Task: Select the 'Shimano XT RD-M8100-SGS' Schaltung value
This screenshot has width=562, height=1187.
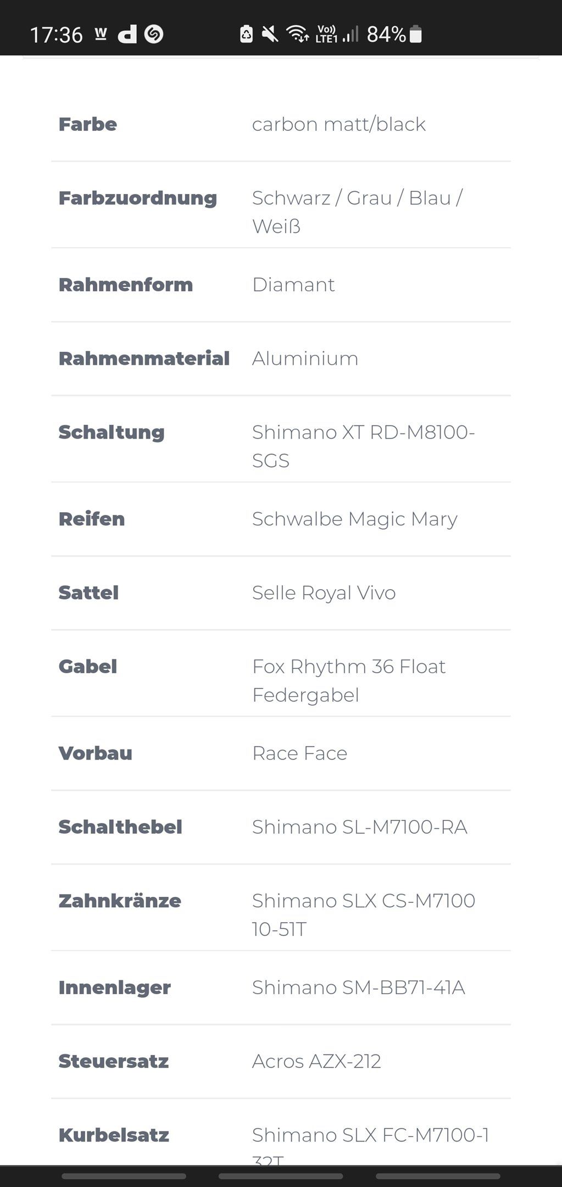Action: [x=363, y=446]
